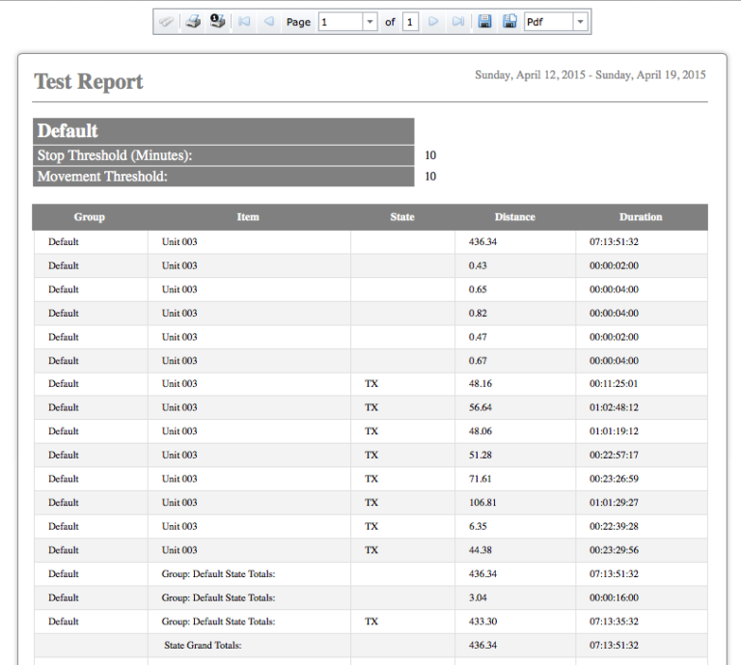Select the Test Report title
The height and width of the screenshot is (665, 741).
89,81
